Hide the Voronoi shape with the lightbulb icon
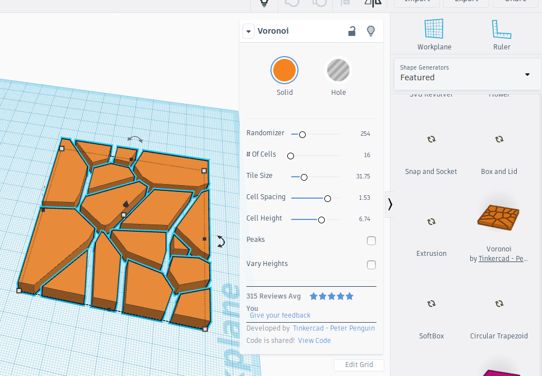The width and height of the screenshot is (542, 376). pyautogui.click(x=370, y=31)
